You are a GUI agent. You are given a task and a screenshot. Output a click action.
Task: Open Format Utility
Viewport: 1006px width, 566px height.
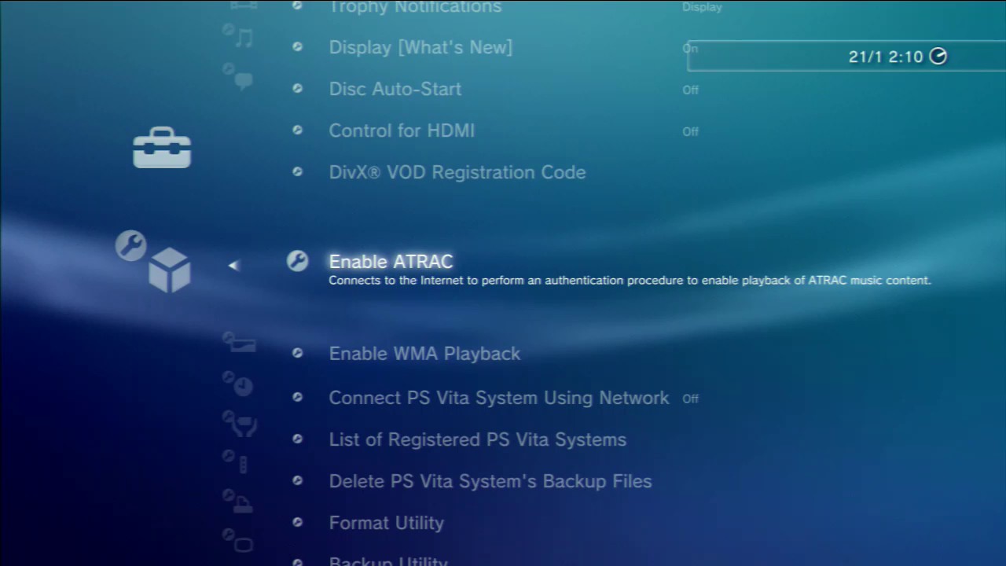click(x=387, y=523)
